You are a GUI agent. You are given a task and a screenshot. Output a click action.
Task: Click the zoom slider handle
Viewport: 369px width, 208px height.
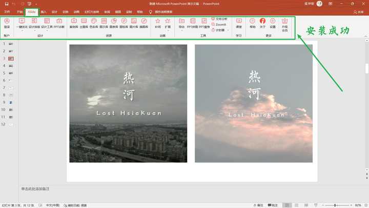335,205
